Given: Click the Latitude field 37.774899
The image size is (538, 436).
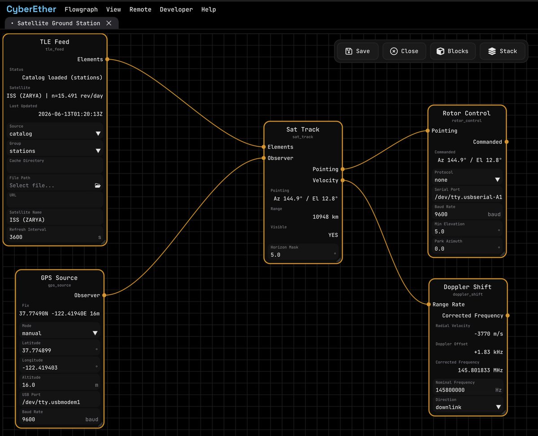Looking at the screenshot, I should click(60, 347).
